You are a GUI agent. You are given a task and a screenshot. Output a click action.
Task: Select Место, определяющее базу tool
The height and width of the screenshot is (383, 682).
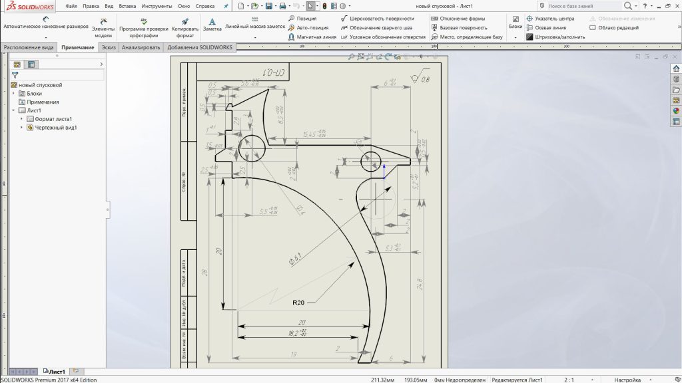click(467, 37)
